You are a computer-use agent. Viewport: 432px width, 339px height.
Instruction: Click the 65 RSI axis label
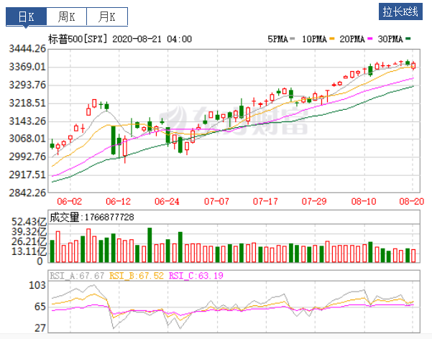tap(40, 307)
